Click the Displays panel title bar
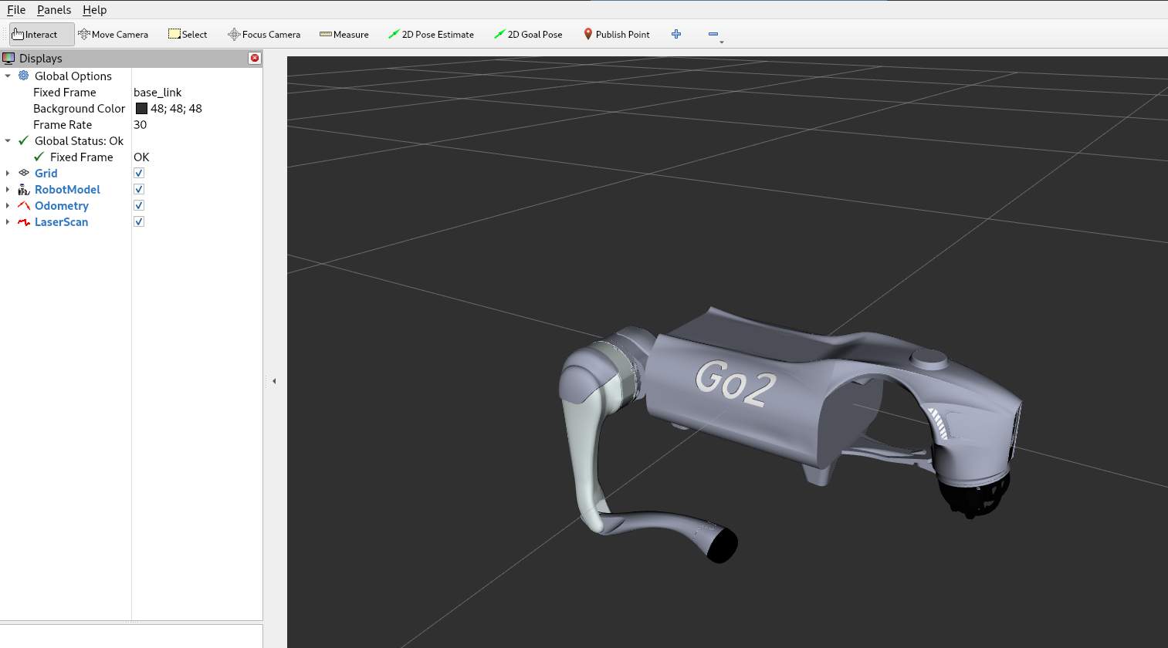The width and height of the screenshot is (1168, 648). [x=131, y=58]
